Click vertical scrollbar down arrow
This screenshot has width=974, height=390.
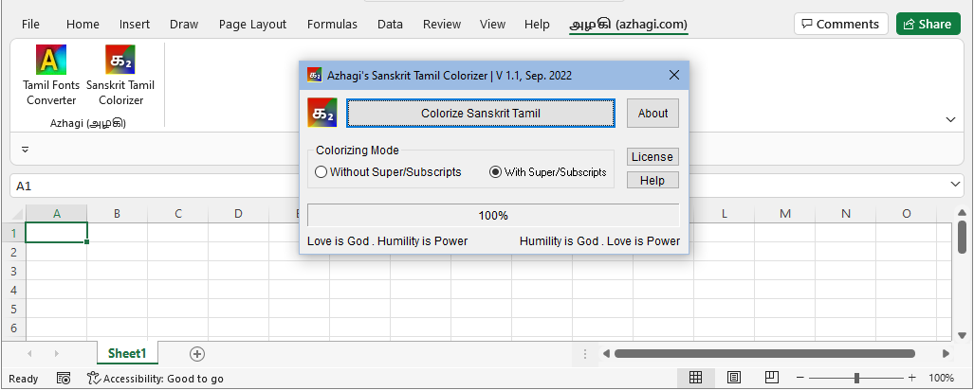(x=963, y=335)
